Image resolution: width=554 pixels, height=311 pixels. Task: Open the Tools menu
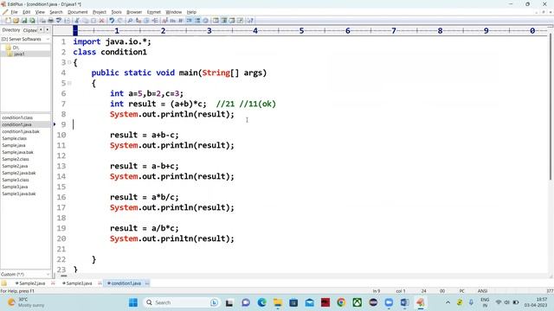116,12
